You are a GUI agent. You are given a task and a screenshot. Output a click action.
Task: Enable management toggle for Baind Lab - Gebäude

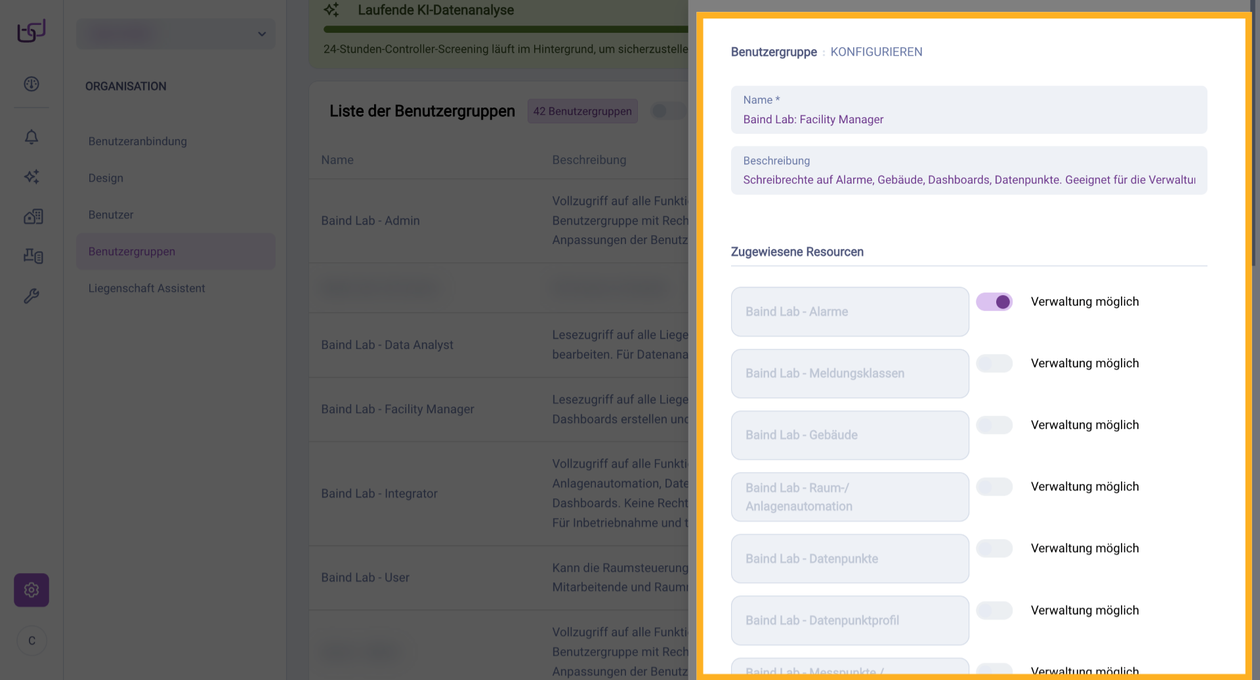[x=994, y=425]
